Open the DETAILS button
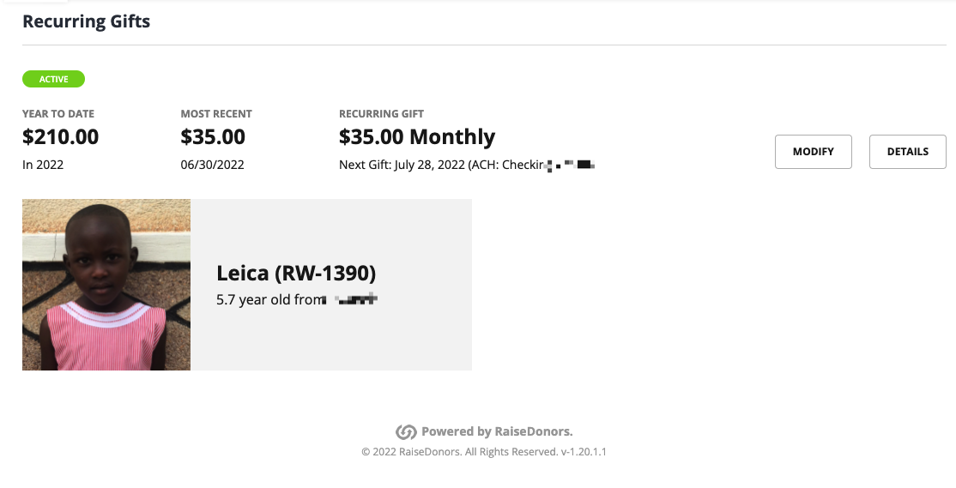Viewport: 956px width, 488px height. 907,152
